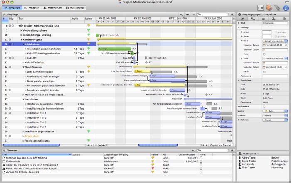
Task: Open the Kalender dropdown in inspector
Action: click(x=275, y=120)
